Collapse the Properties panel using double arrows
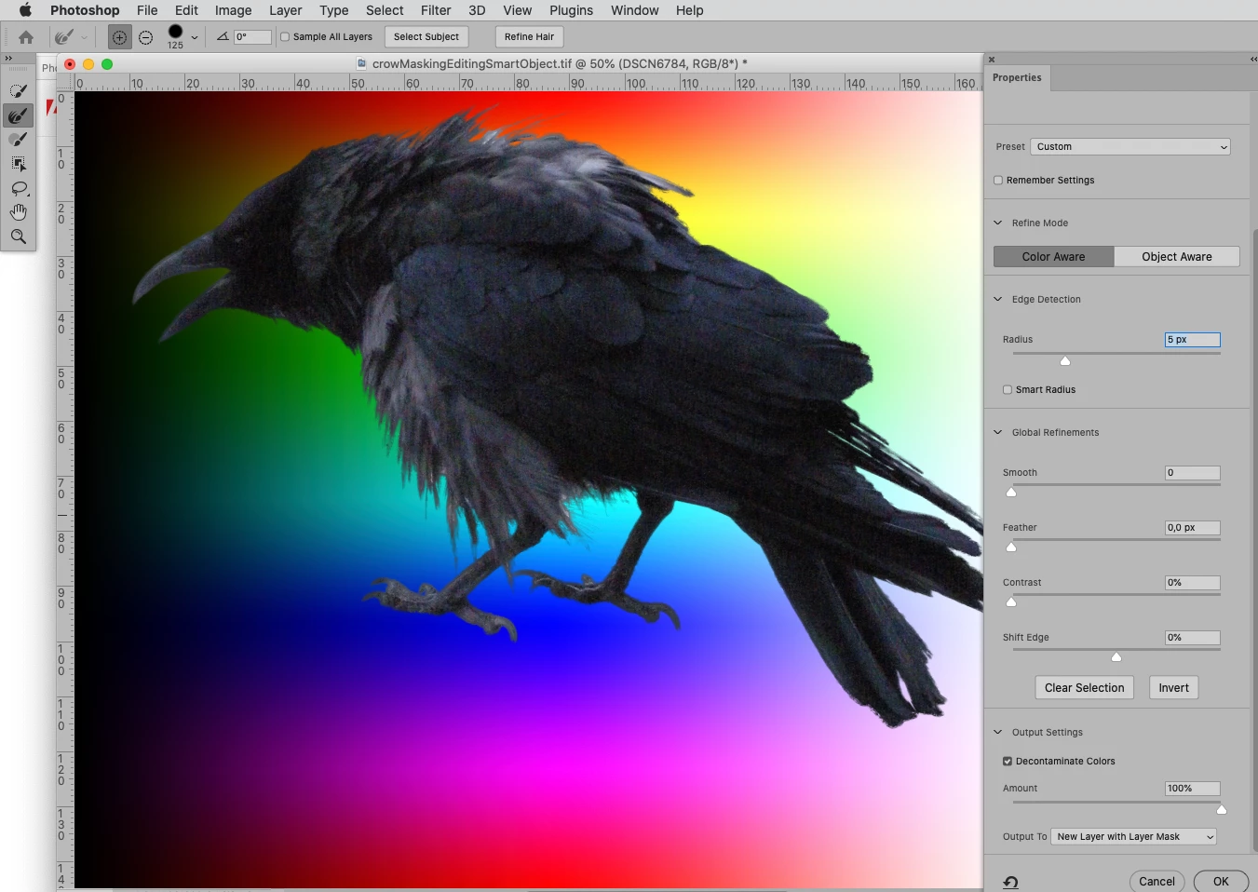The width and height of the screenshot is (1258, 892). [x=1253, y=59]
